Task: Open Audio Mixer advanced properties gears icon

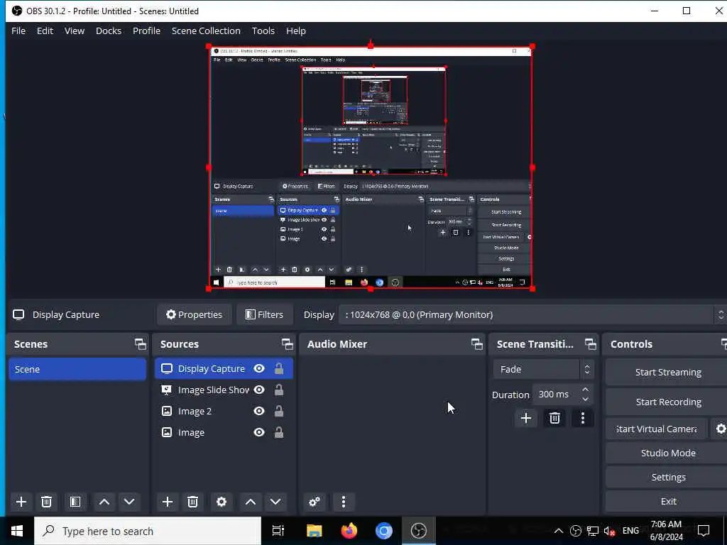Action: pos(315,502)
